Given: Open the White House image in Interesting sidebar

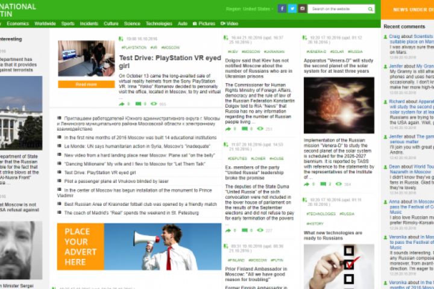Looking at the screenshot, I should pyautogui.click(x=21, y=113).
